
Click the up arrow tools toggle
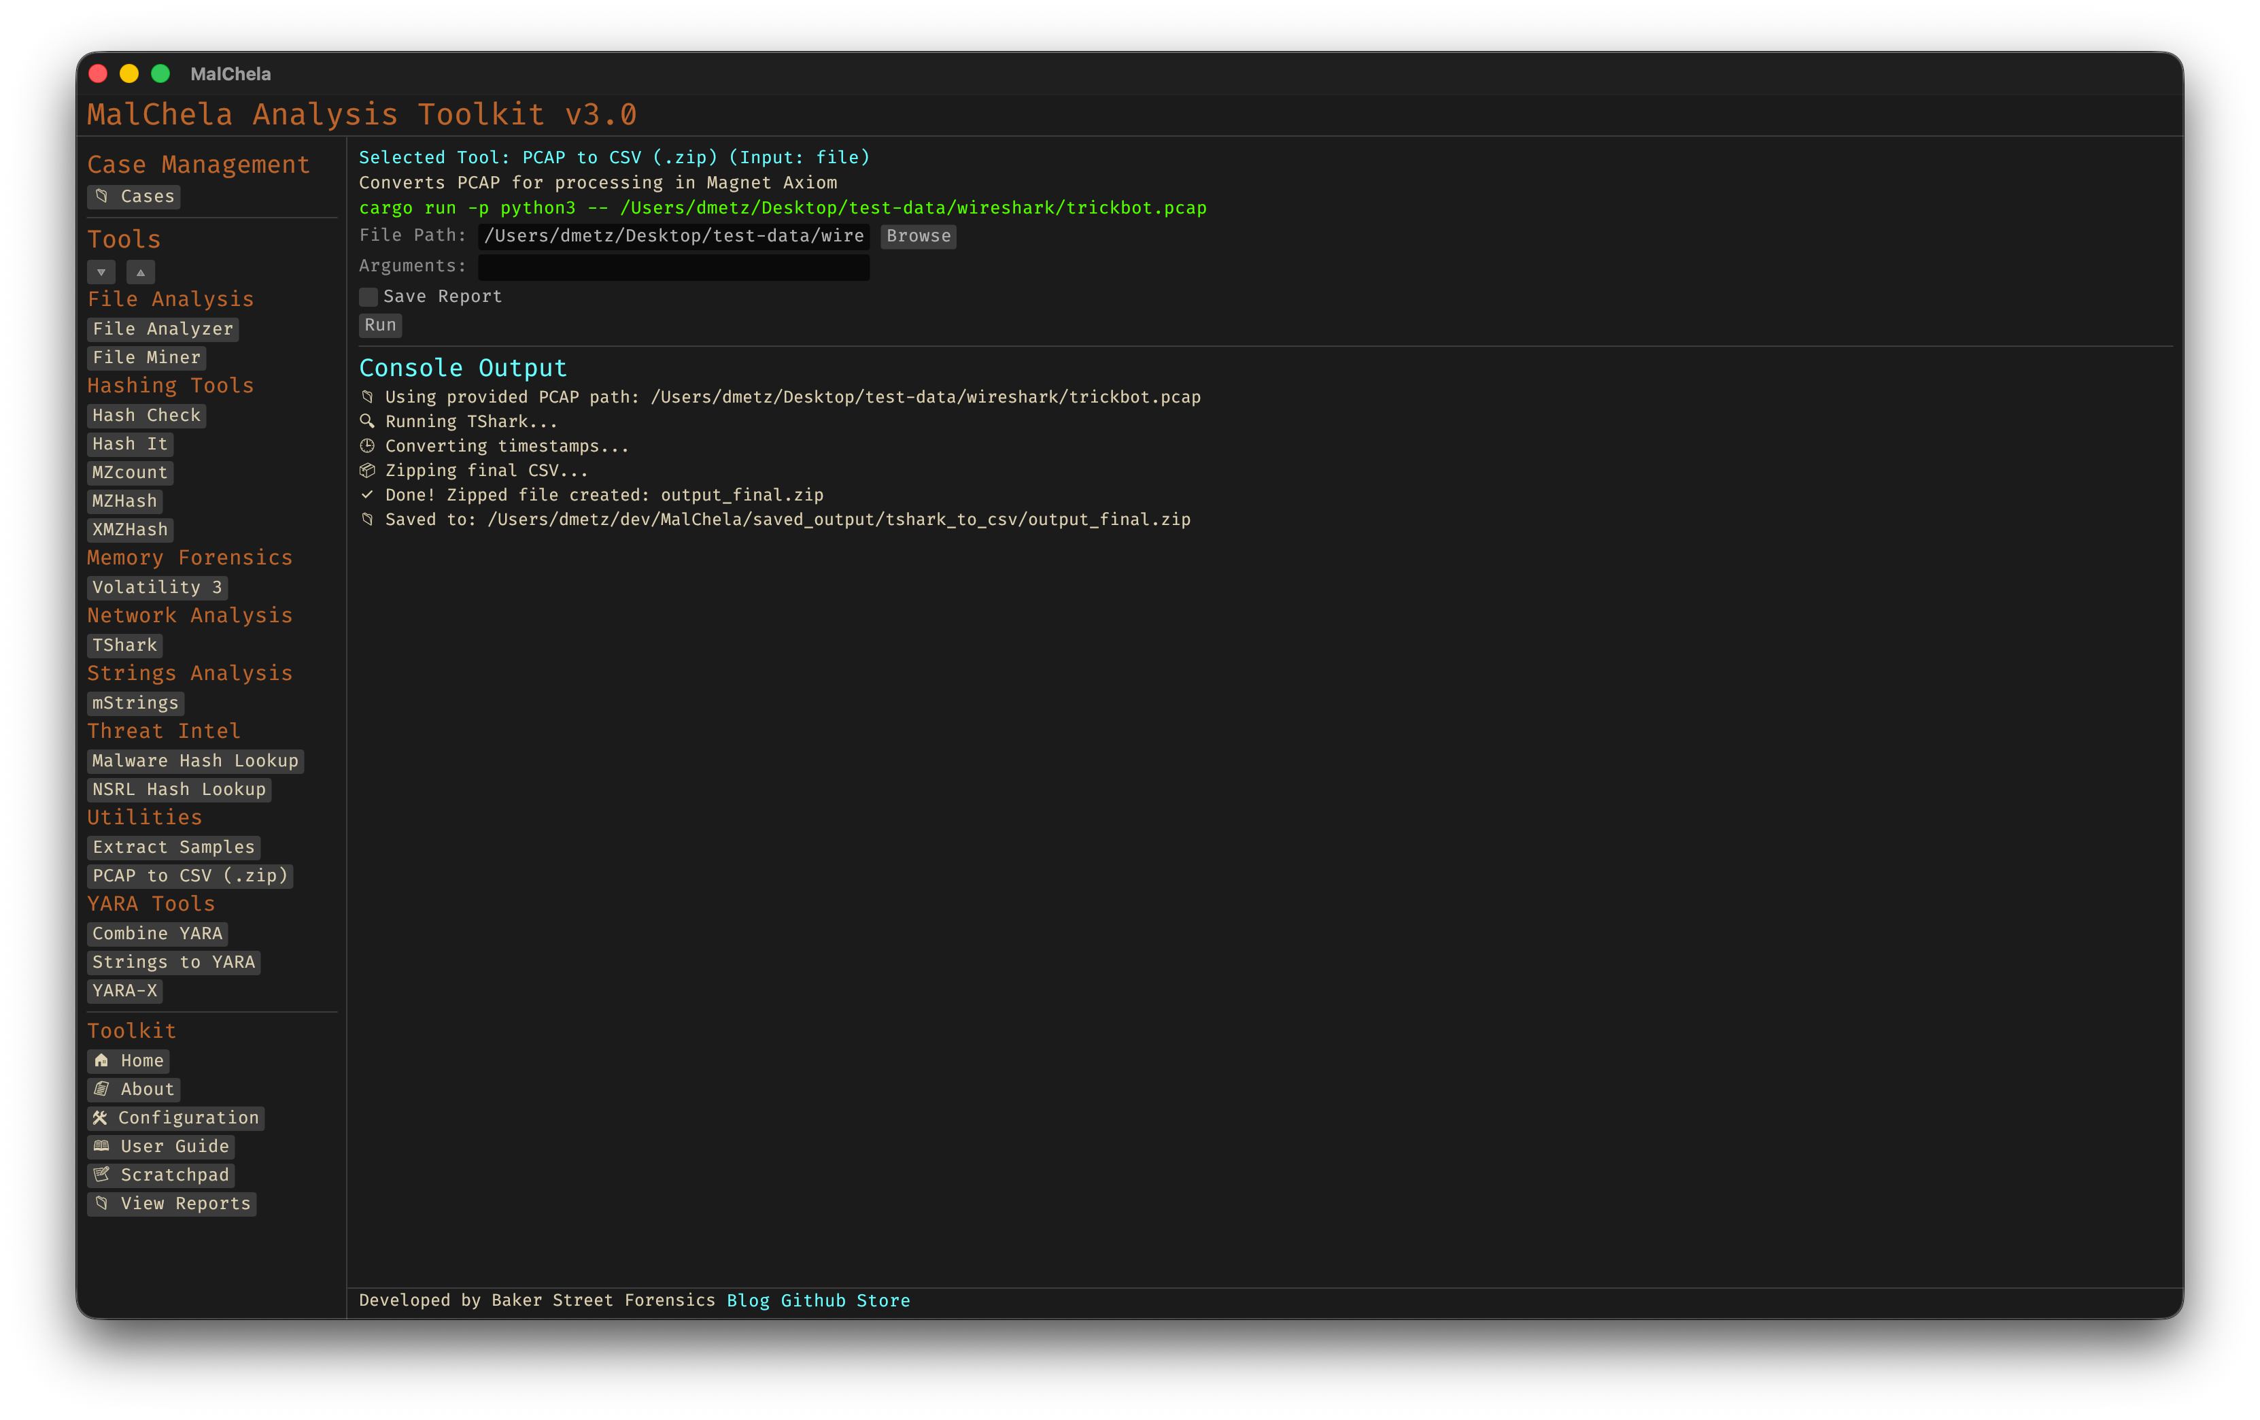141,272
